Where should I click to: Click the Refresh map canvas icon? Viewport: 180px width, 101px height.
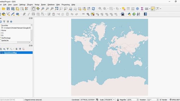coord(93,9)
